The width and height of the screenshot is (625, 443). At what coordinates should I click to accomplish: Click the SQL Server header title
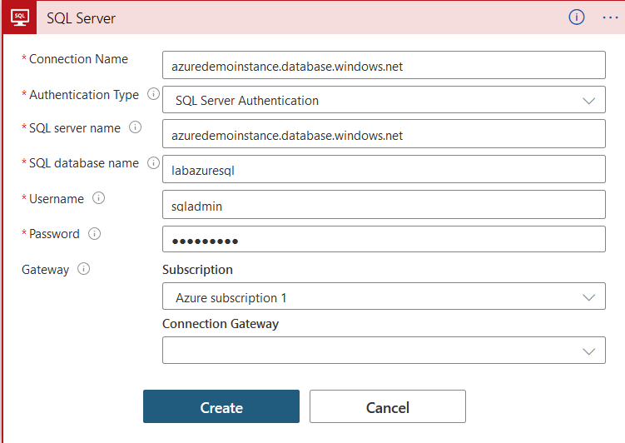(81, 17)
